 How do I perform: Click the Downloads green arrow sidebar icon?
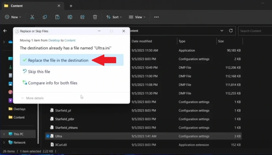10,67
